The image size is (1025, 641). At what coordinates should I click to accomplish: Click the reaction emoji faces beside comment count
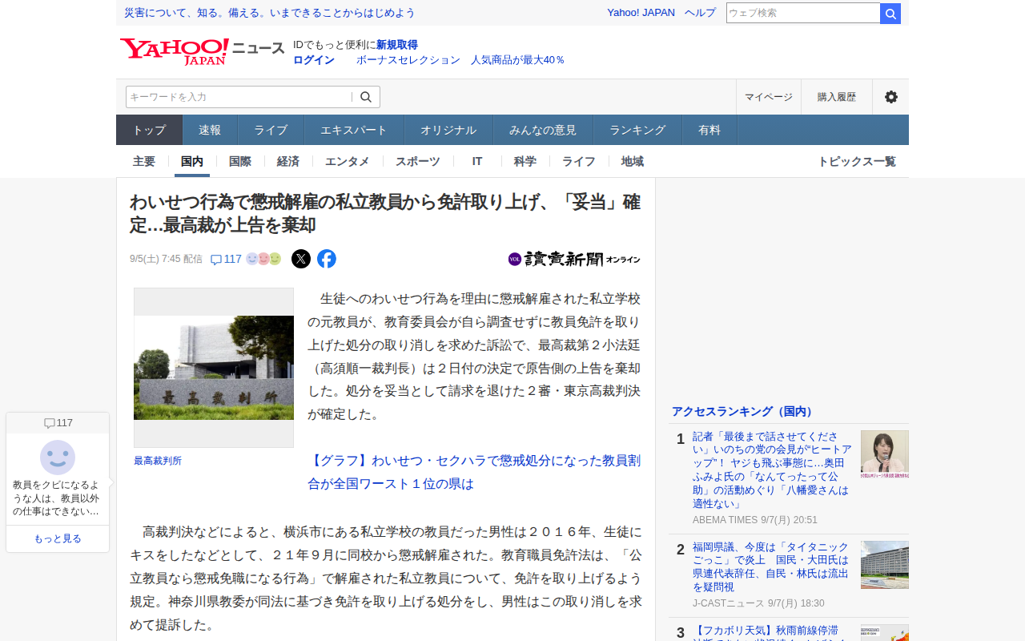tap(263, 259)
